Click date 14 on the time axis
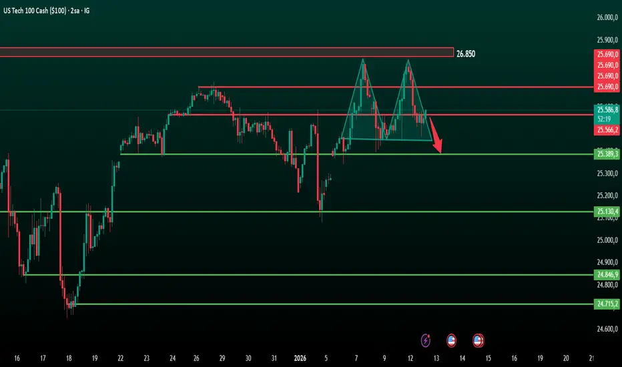Image resolution: width=622 pixels, height=367 pixels. click(x=462, y=358)
